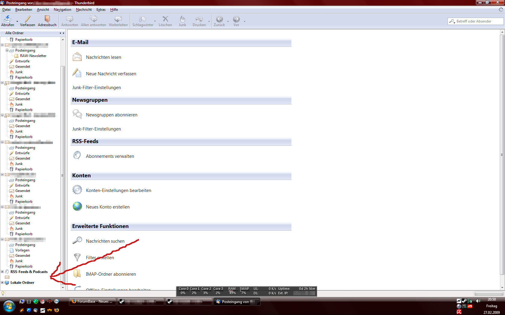Open the Nachricht menu
Viewport: 505px width, 315px height.
84,10
